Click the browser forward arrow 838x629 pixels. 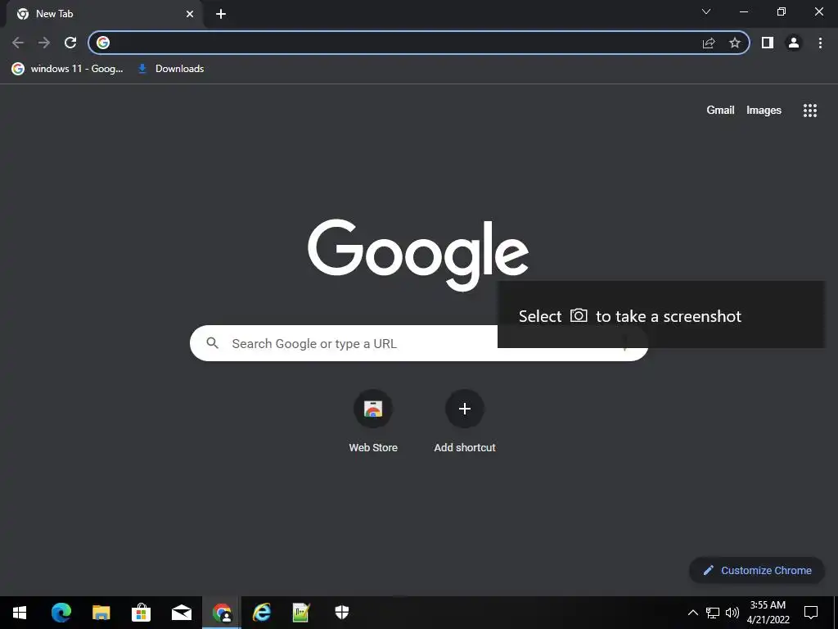click(x=44, y=43)
